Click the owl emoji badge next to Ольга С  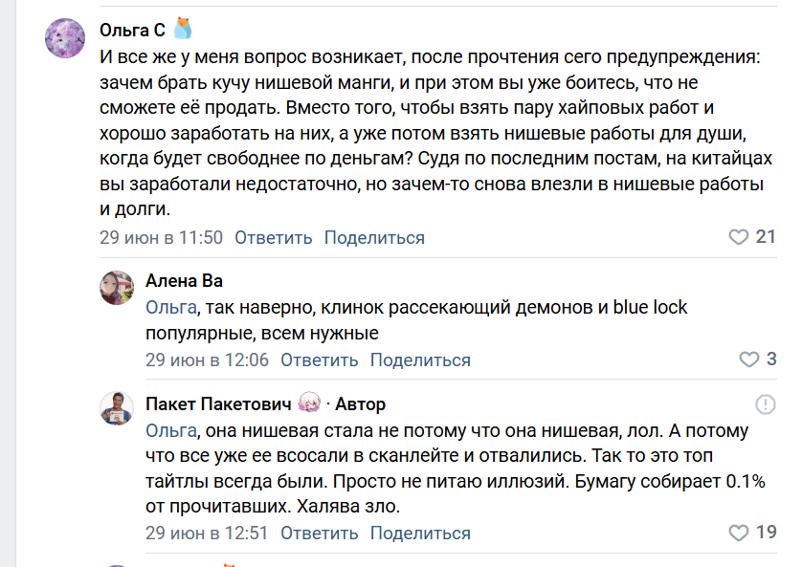tap(183, 29)
